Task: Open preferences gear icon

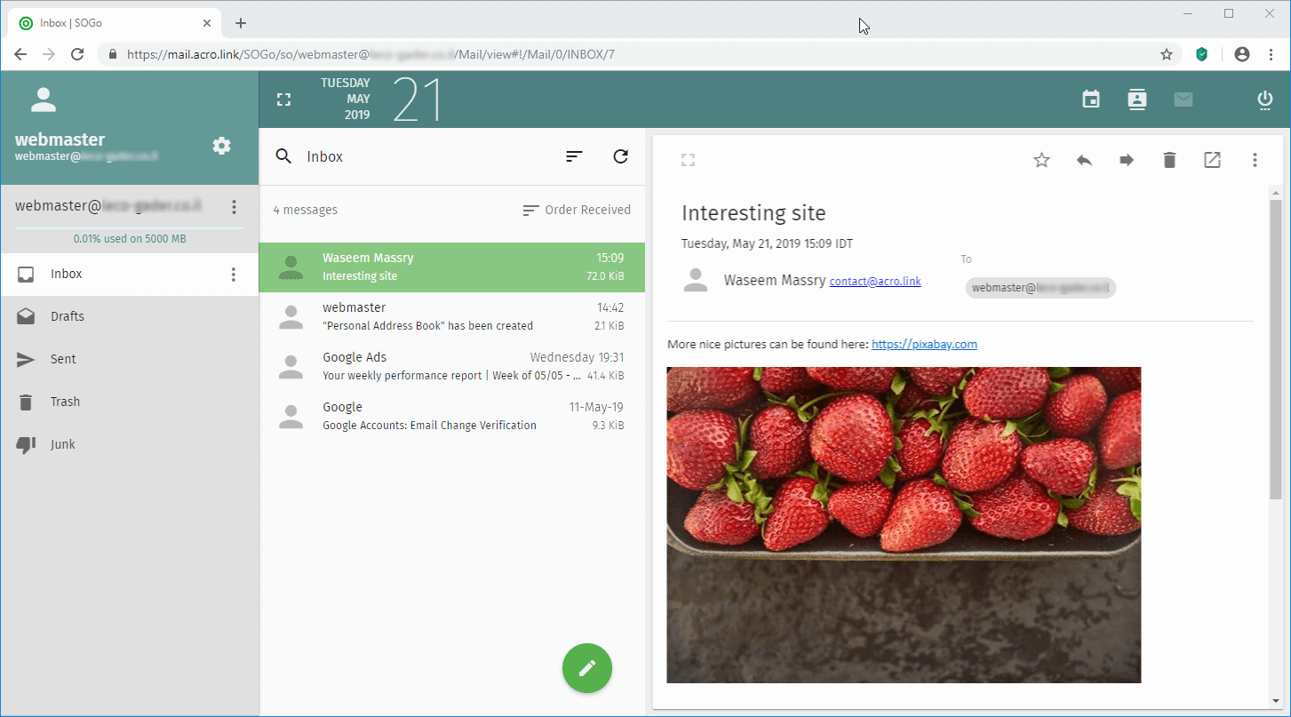Action: point(221,146)
